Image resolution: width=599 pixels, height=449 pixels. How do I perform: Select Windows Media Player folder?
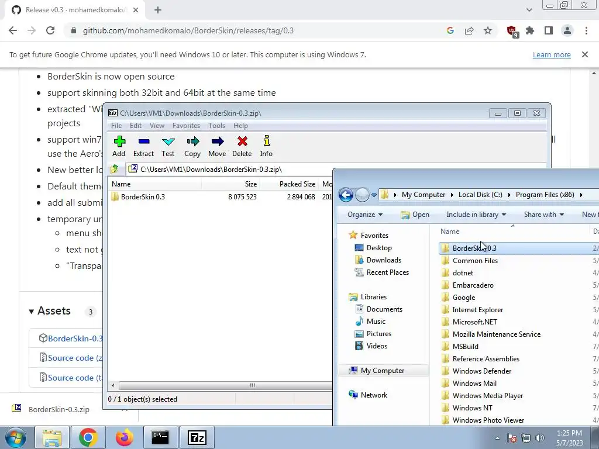pyautogui.click(x=482, y=396)
